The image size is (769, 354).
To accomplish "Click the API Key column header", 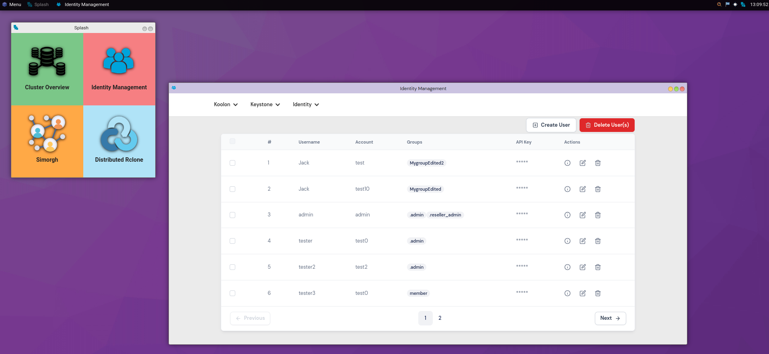I will (524, 142).
